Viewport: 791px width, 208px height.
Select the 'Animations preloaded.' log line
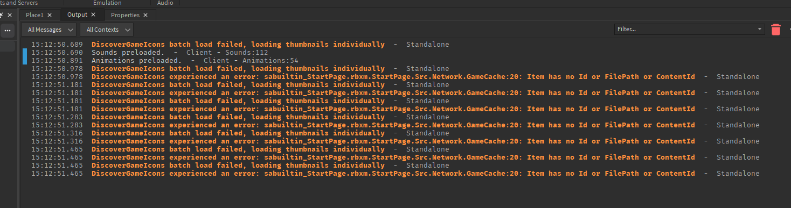click(164, 61)
